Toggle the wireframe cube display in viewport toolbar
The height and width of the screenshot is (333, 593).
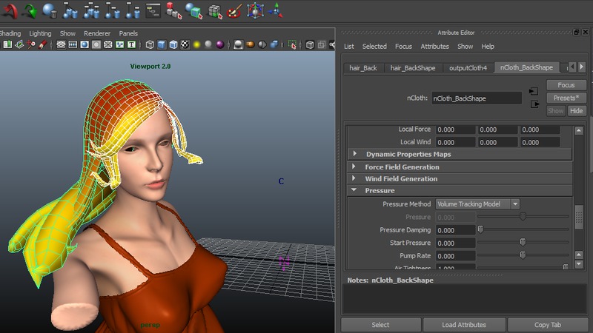pyautogui.click(x=150, y=45)
